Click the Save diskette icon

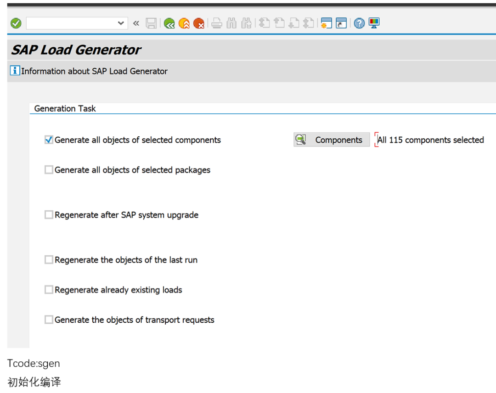pos(151,23)
